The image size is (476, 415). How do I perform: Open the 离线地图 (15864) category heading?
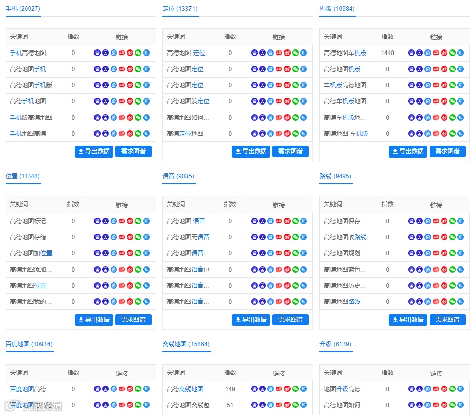click(x=186, y=344)
